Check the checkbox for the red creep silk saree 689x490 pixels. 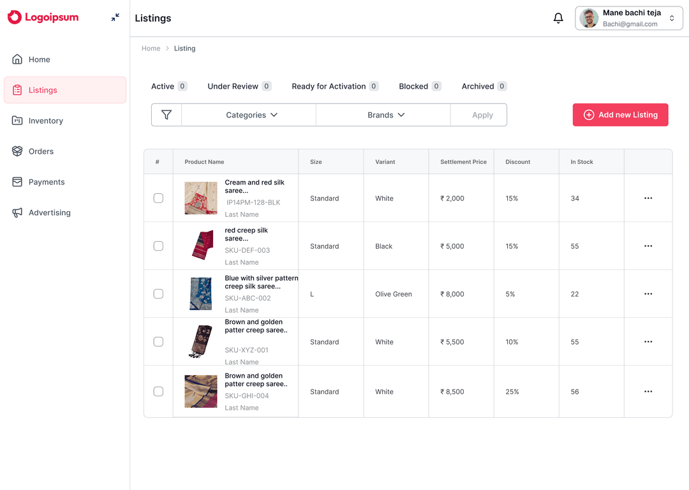tap(158, 246)
